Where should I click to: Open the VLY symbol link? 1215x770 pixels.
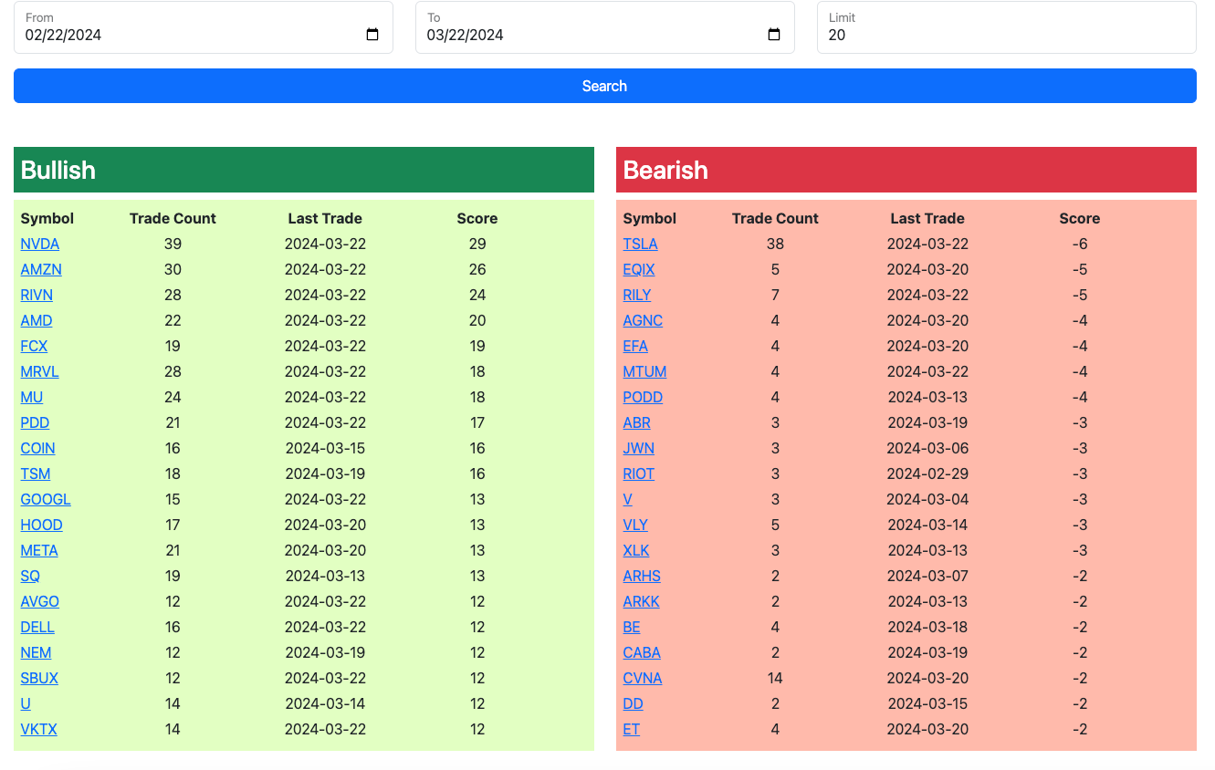[635, 525]
